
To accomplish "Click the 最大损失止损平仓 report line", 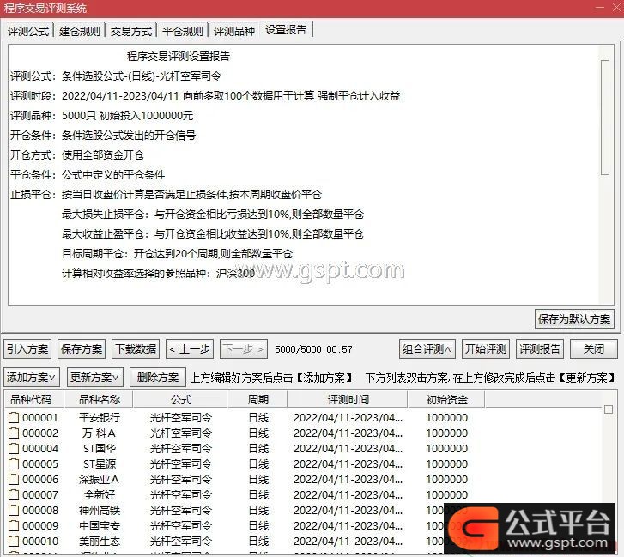I will click(213, 215).
